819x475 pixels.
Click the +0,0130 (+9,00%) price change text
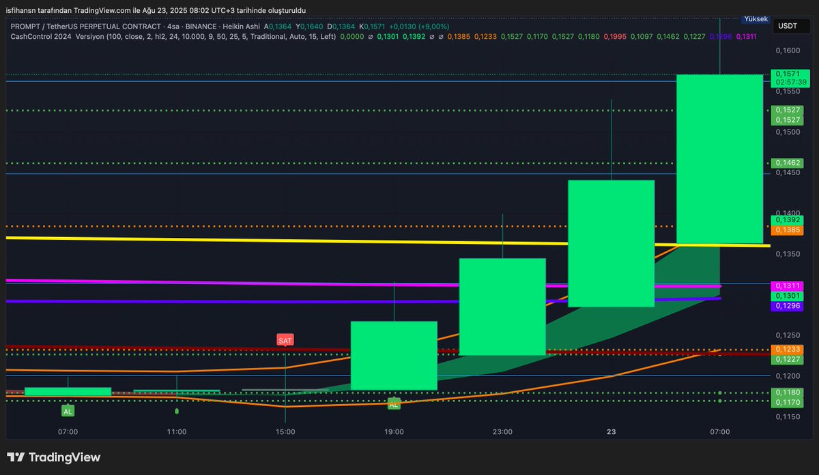419,26
